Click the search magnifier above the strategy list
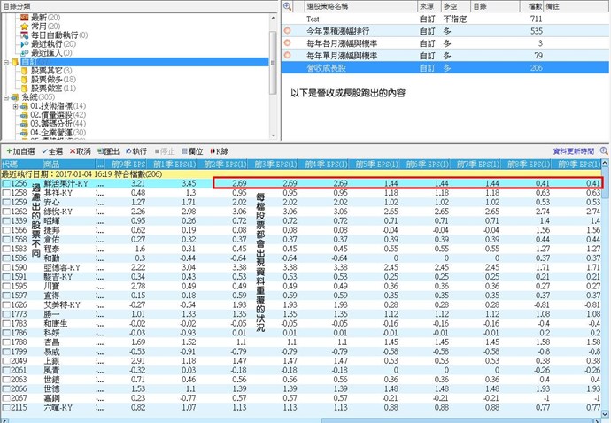Image resolution: width=611 pixels, height=423 pixels. [x=288, y=5]
